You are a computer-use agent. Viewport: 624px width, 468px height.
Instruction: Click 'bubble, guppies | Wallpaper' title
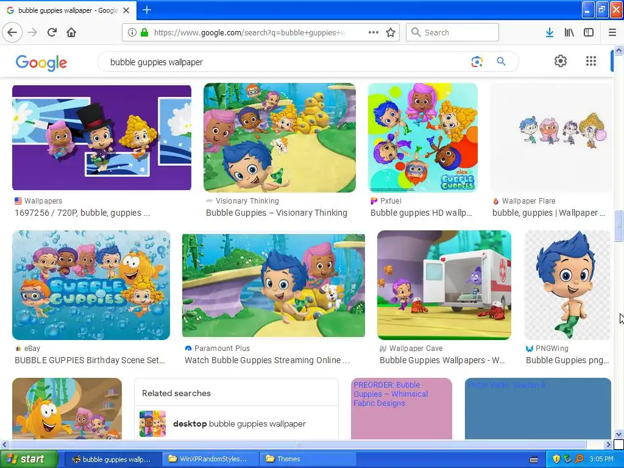point(548,213)
